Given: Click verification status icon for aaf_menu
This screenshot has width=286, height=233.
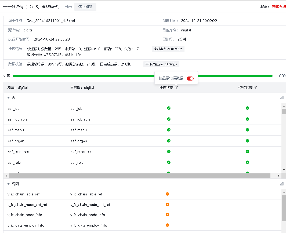Looking at the screenshot, I should pos(247,130).
